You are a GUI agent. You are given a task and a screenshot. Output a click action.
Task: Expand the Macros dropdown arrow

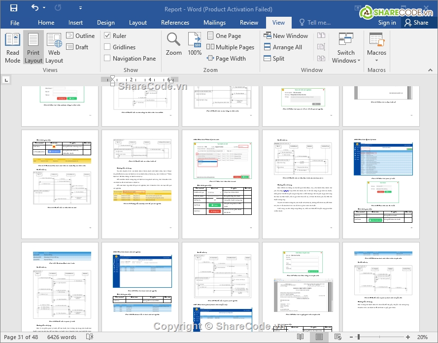click(x=376, y=60)
